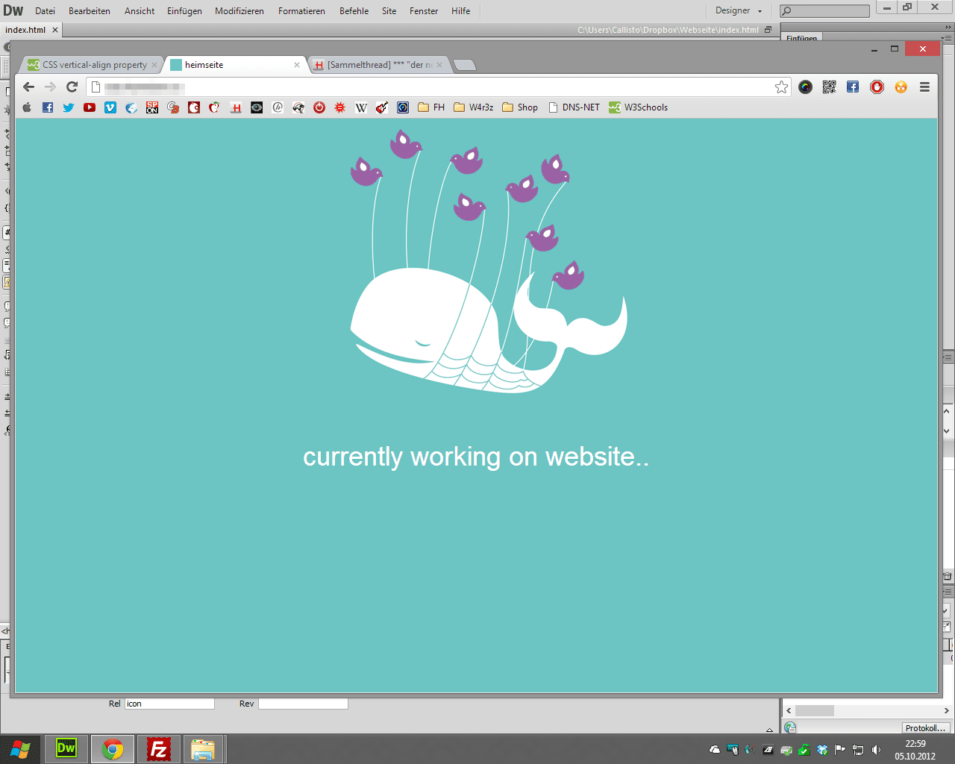Open the Hilfe menu

pyautogui.click(x=460, y=11)
